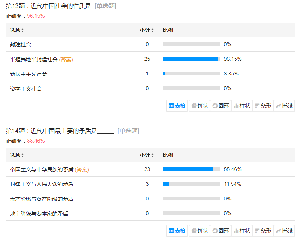
Task: Sort question 13 by 选项 column
Action: (17, 30)
